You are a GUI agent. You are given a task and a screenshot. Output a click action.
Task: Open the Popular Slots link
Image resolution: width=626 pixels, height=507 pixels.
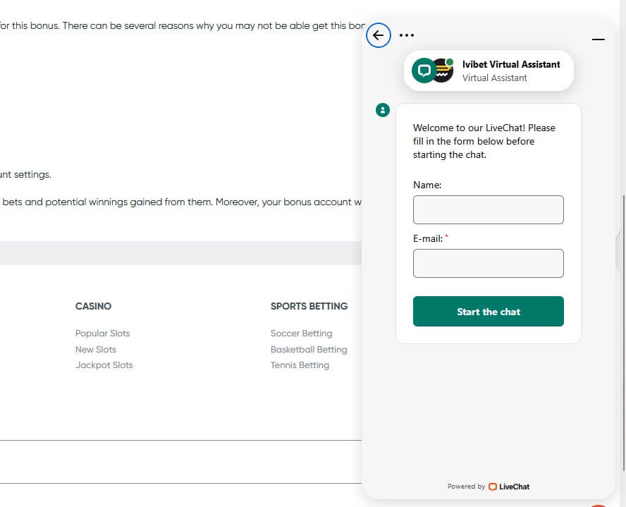tap(103, 334)
